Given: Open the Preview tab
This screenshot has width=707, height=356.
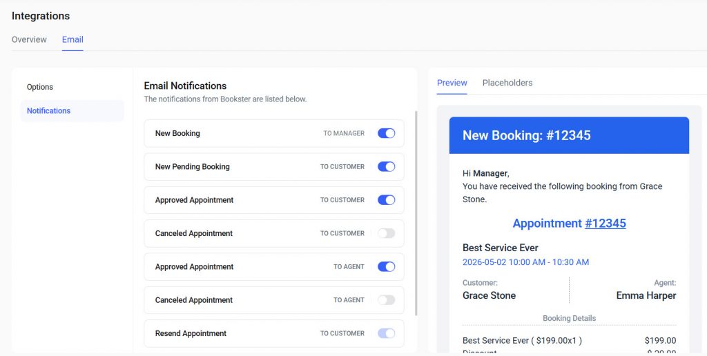Looking at the screenshot, I should pos(452,83).
